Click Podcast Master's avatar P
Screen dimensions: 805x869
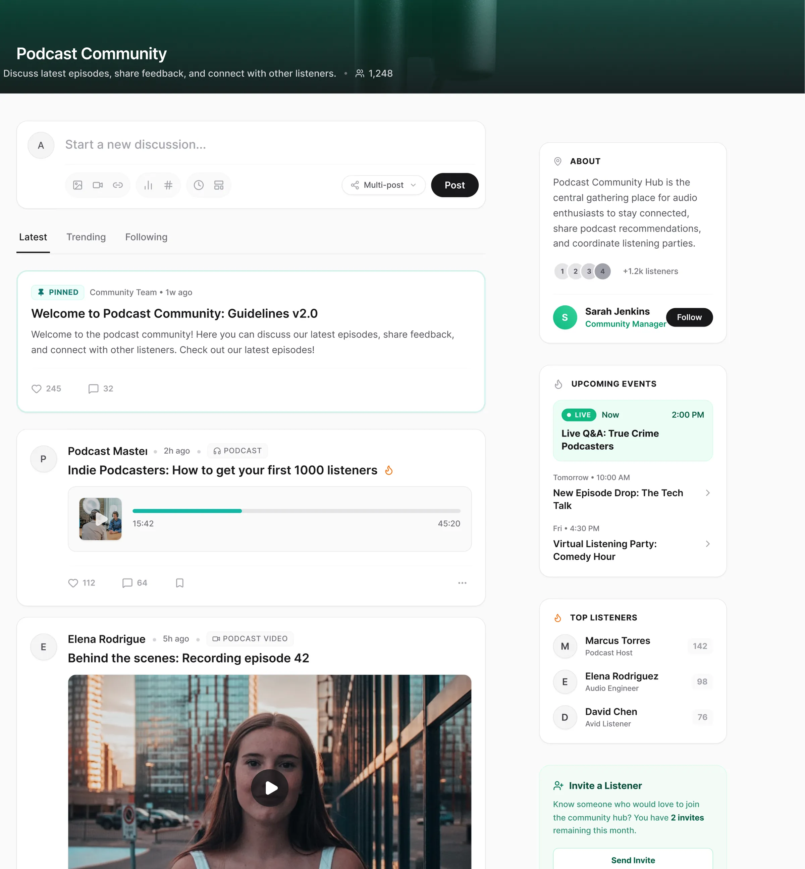[x=43, y=459]
